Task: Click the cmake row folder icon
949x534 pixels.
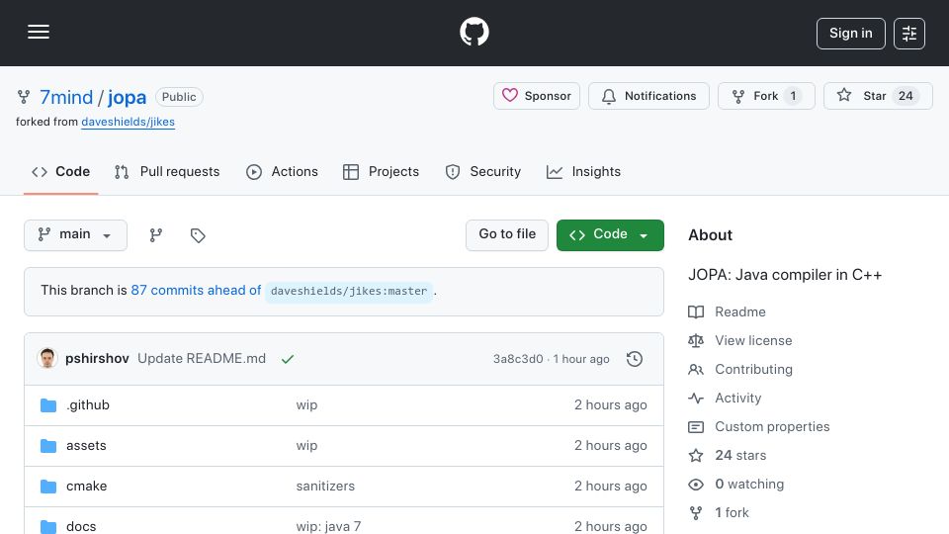Action: [48, 487]
